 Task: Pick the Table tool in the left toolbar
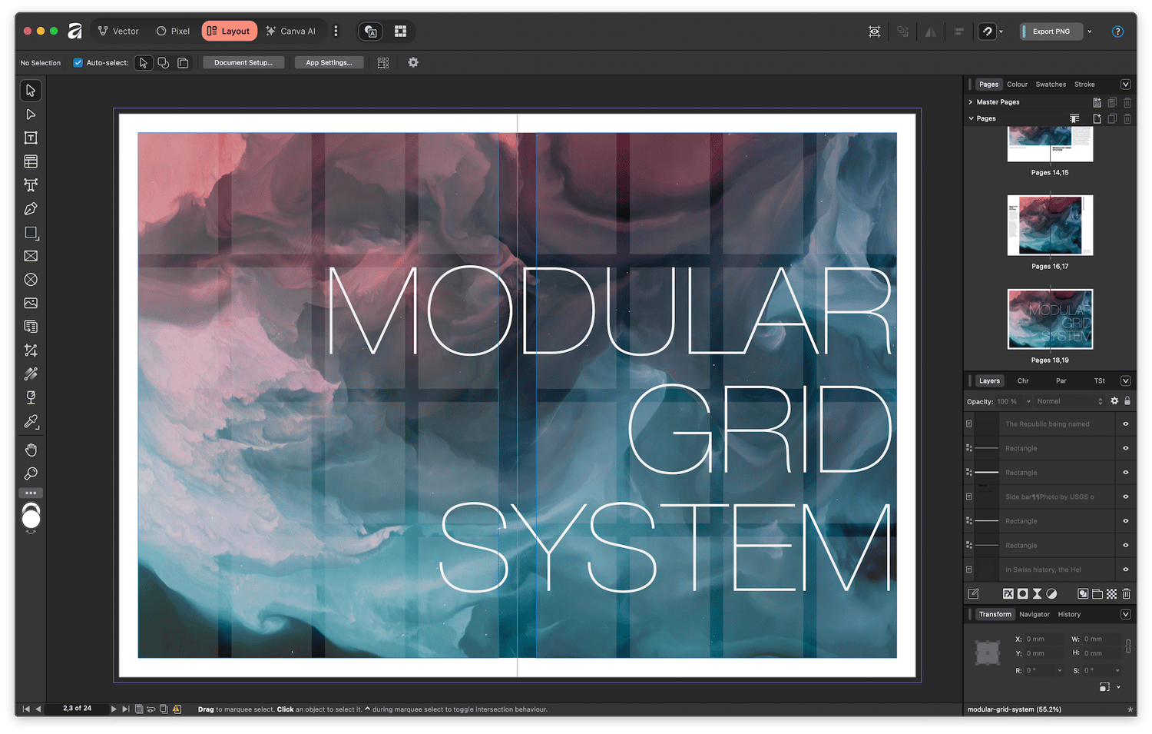pyautogui.click(x=31, y=161)
